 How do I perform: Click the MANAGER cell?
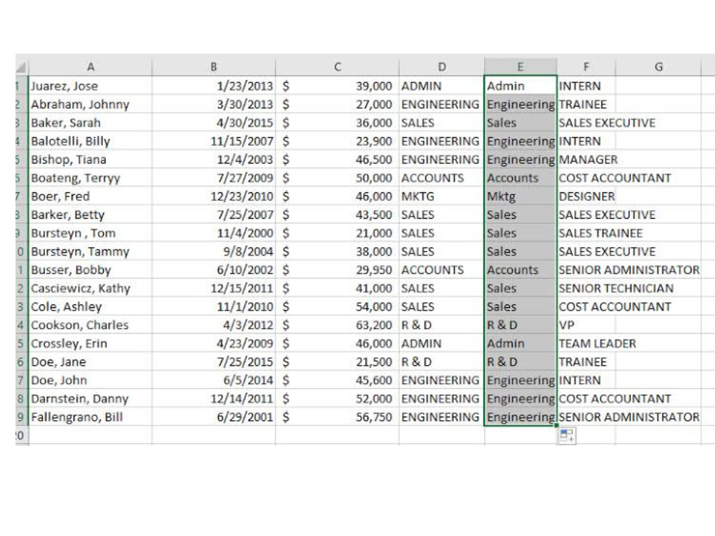[586, 159]
